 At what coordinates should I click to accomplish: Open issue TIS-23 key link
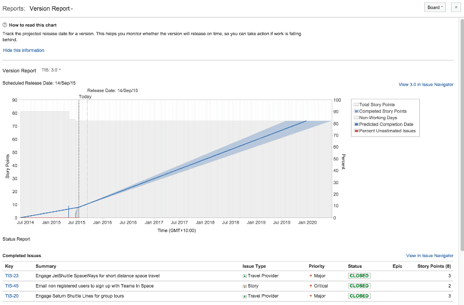(x=12, y=276)
